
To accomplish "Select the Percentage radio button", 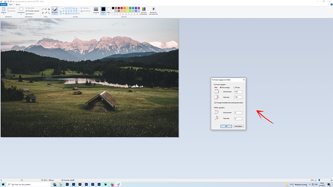I will pyautogui.click(x=221, y=88).
